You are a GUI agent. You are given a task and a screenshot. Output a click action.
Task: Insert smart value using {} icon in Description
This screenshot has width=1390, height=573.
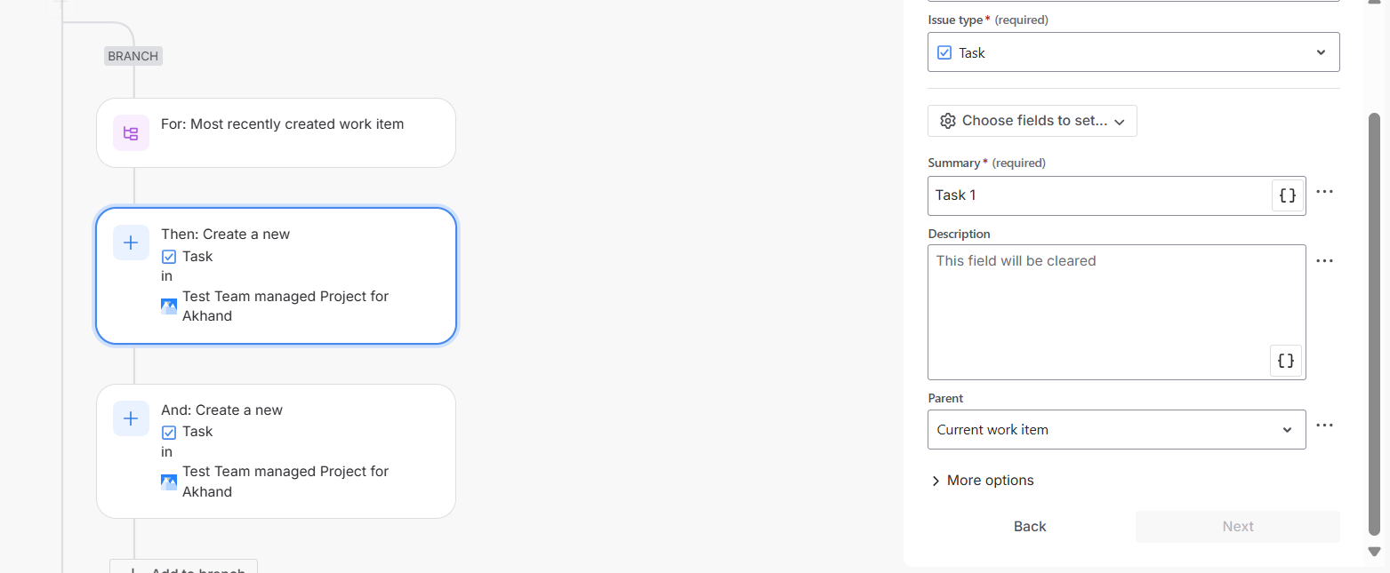[x=1284, y=360]
